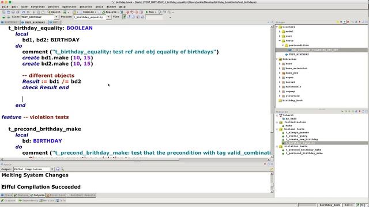This screenshot has width=369, height=207.
Task: Open the Project menu
Action: pos(54,7)
